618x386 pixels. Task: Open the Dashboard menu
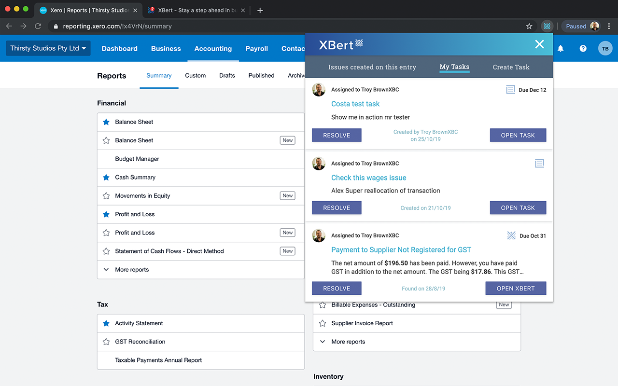coord(119,48)
